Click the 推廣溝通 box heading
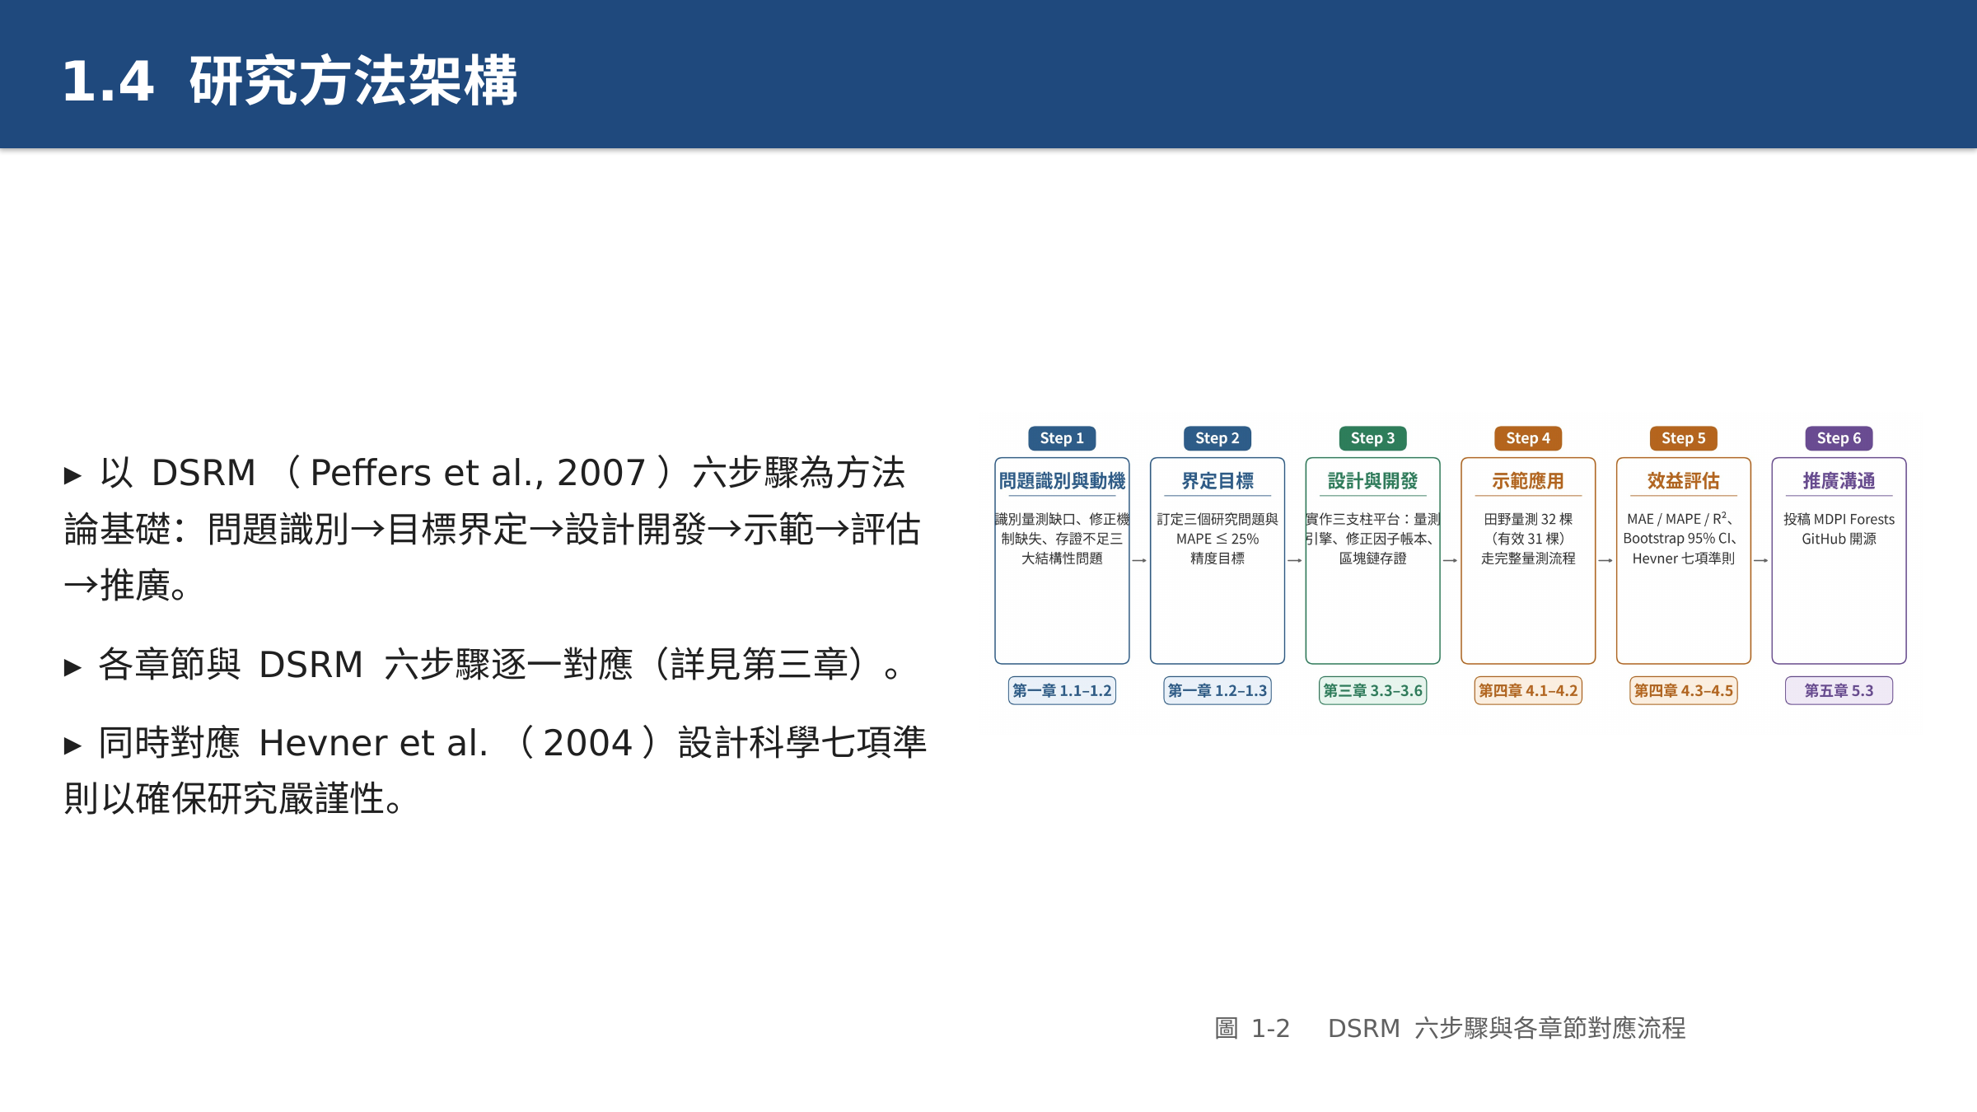The width and height of the screenshot is (1977, 1112). coord(1839,481)
